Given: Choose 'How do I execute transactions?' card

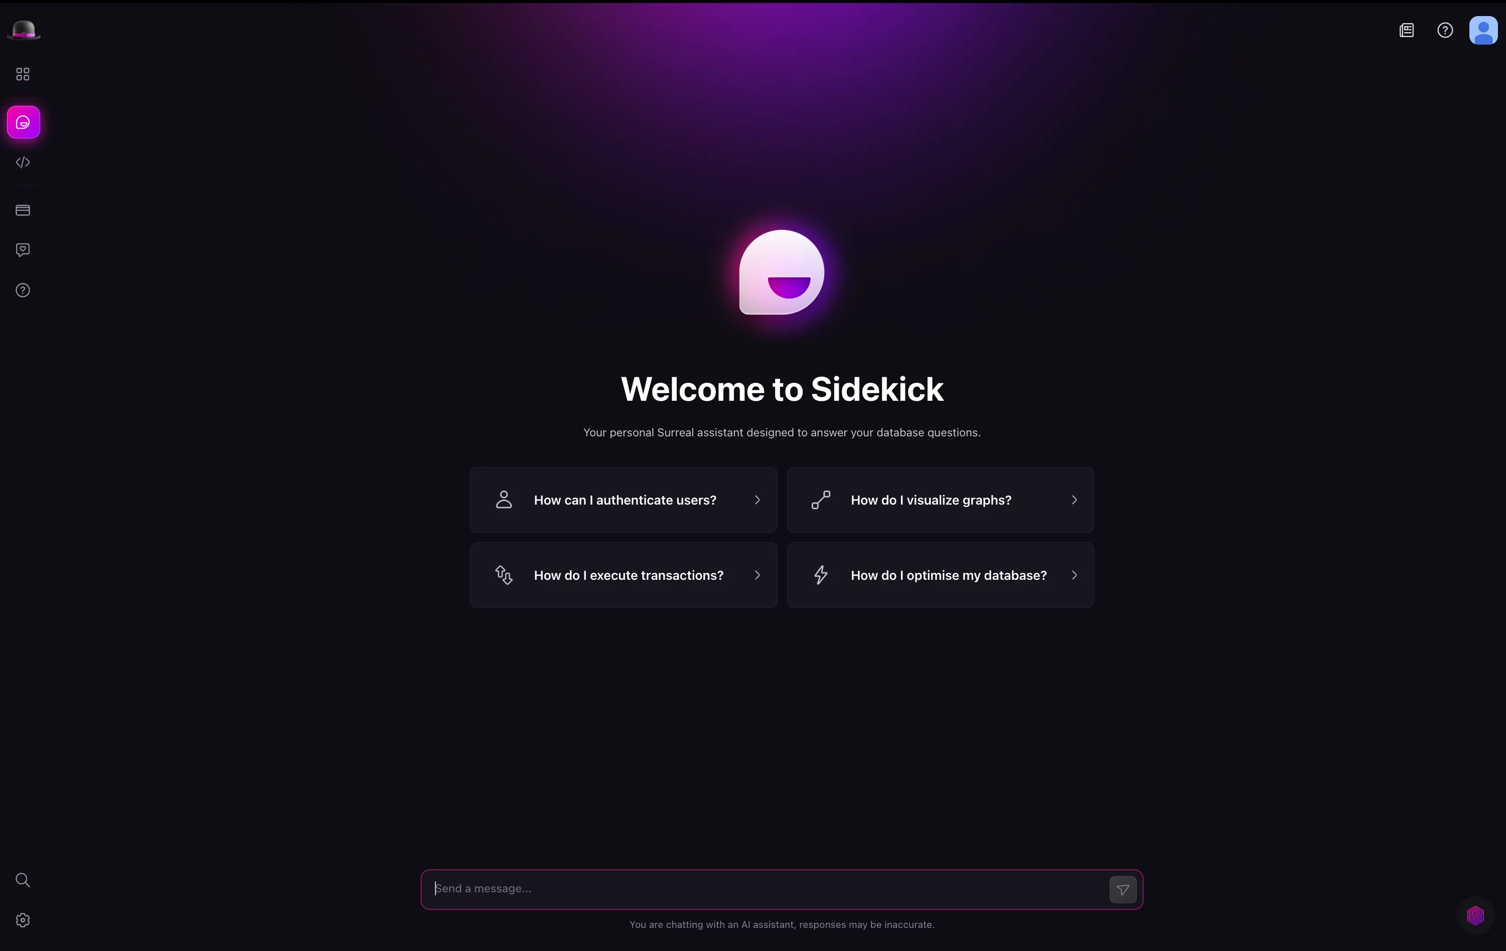Looking at the screenshot, I should coord(624,575).
